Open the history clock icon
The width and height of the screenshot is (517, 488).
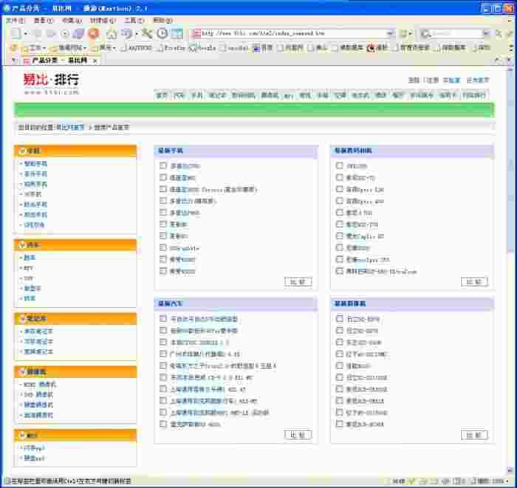point(162,33)
